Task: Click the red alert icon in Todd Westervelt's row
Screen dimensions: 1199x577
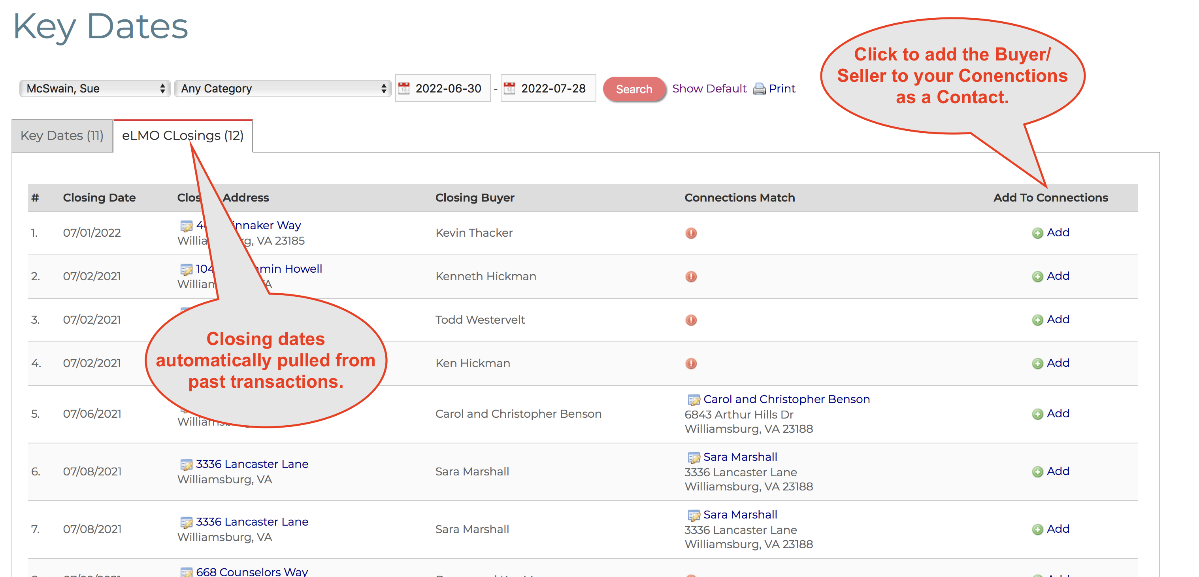Action: (690, 320)
